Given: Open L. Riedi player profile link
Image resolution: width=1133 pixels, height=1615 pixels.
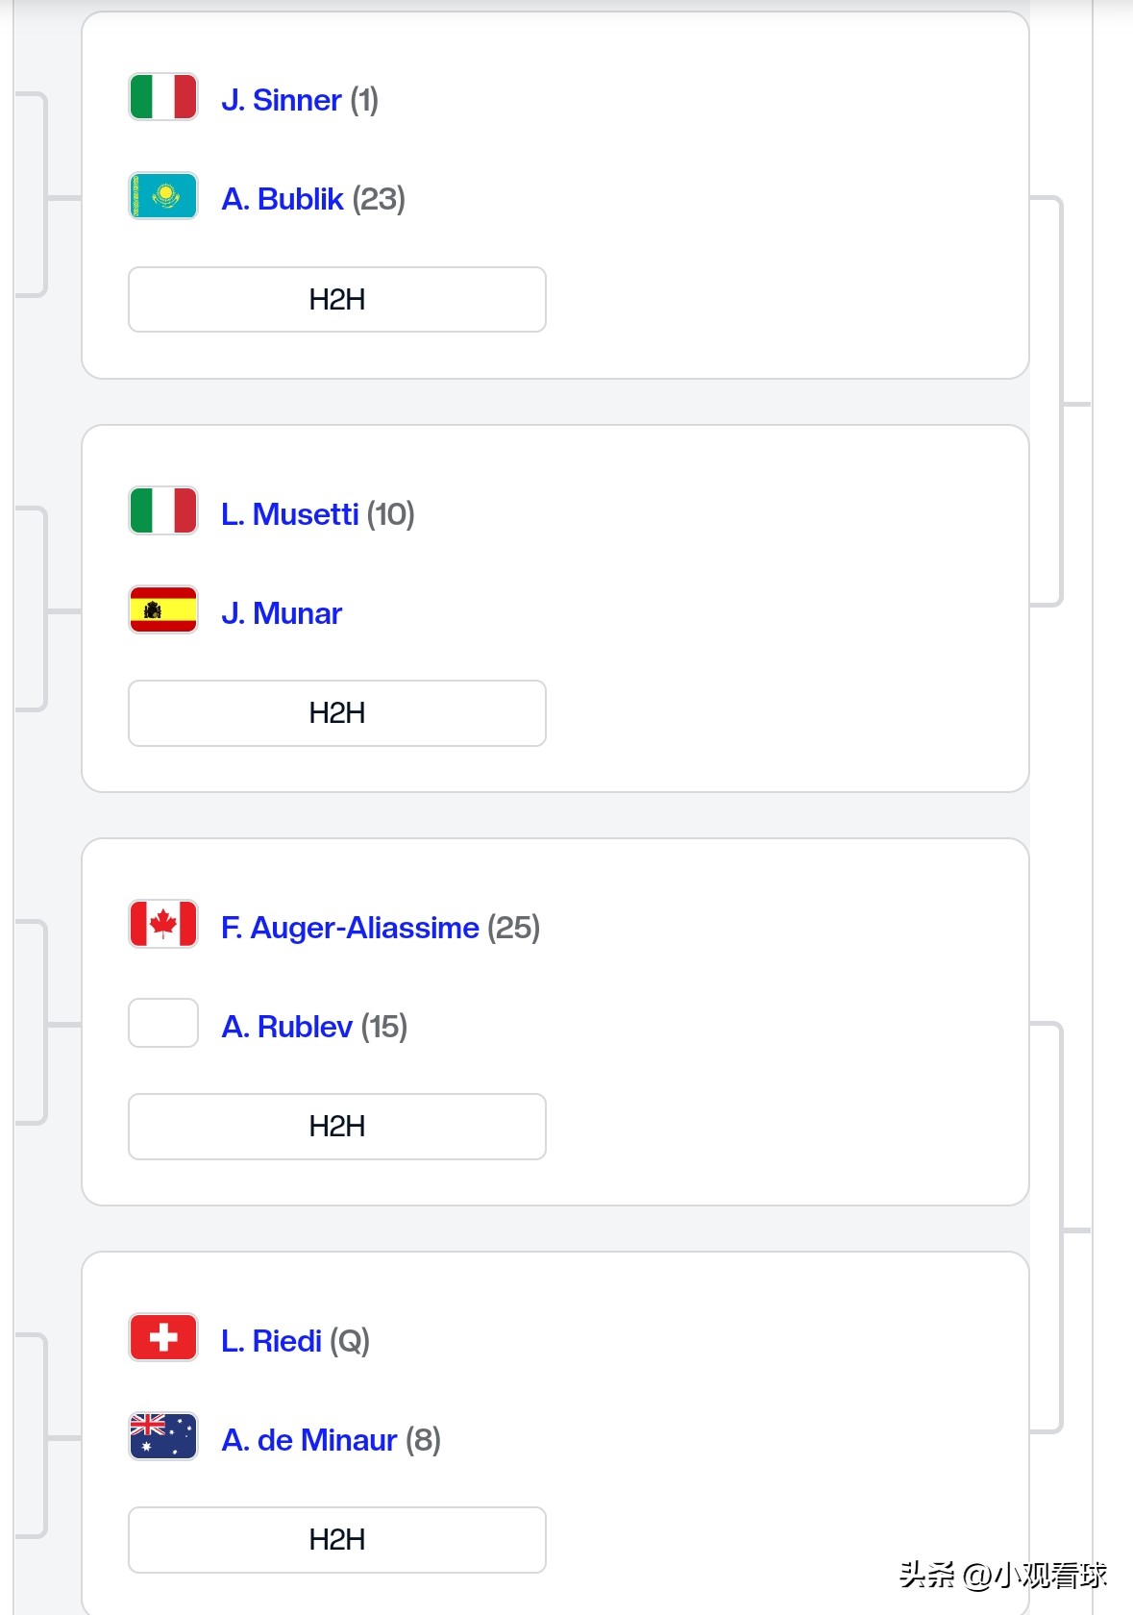Looking at the screenshot, I should pos(271,1341).
